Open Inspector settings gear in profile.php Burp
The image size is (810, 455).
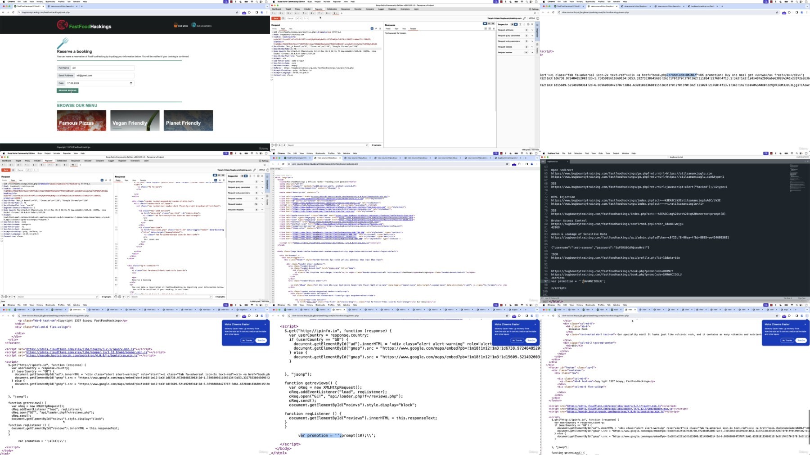click(528, 24)
